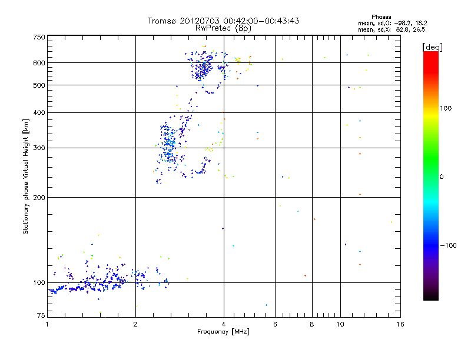Screen dimensions: 471x353
Task: Click the x-axis tick label '10'
Action: (x=340, y=324)
